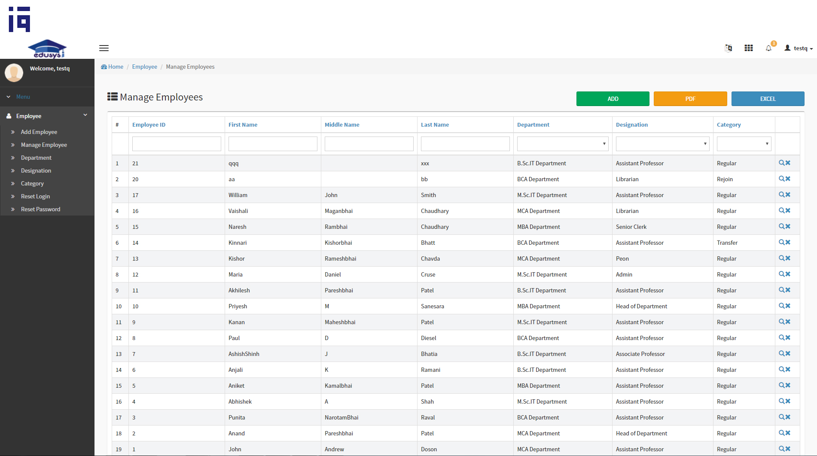Delete Kishor Chavda row
Viewport: 817px width, 456px height.
coord(788,258)
